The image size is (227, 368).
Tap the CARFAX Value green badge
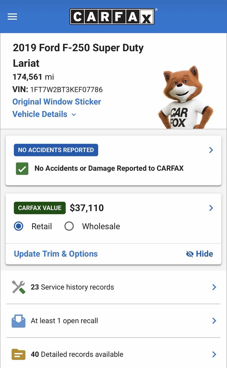pyautogui.click(x=40, y=208)
